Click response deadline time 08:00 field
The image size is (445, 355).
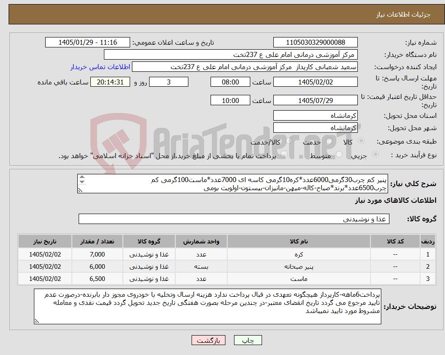coord(230,82)
